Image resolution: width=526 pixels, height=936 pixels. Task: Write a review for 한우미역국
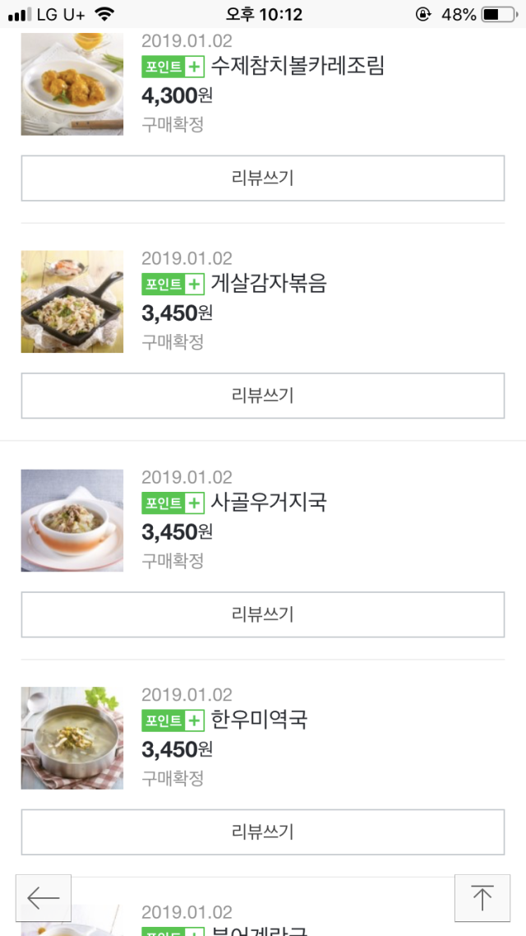[262, 832]
